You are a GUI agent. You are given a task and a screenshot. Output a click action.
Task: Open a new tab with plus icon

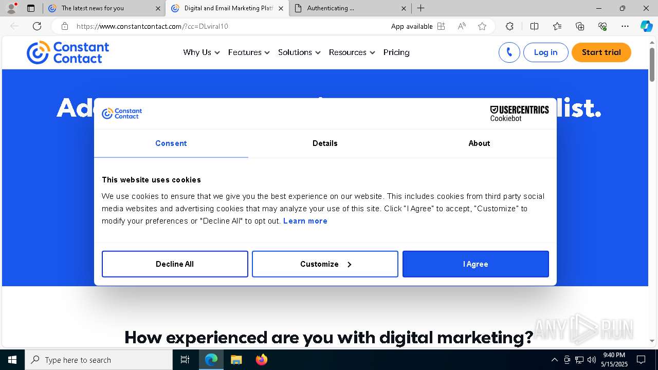tap(421, 8)
